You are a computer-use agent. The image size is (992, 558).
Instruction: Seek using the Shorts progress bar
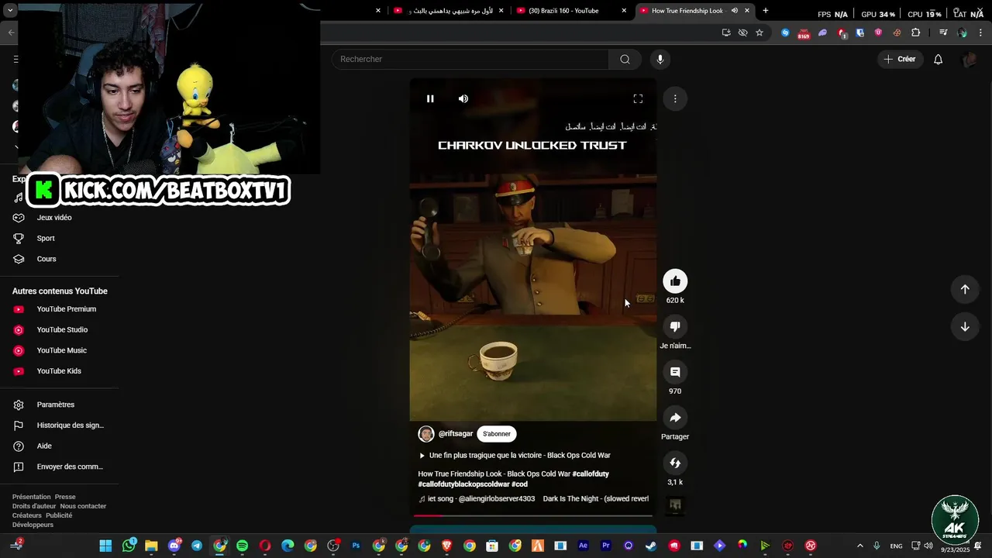[x=533, y=515]
